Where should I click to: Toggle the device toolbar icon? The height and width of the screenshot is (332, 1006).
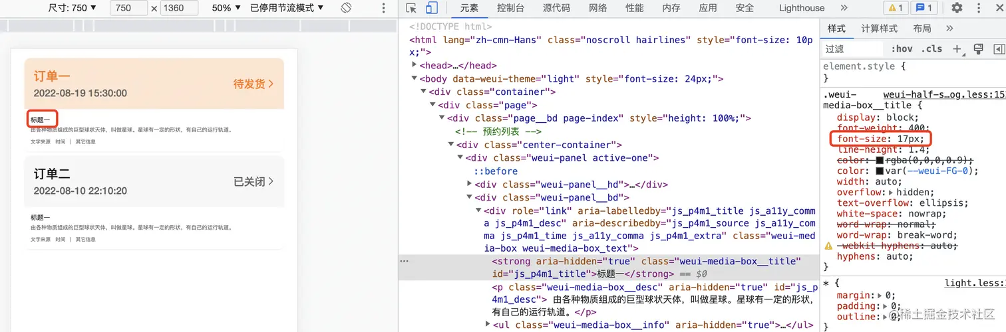(x=432, y=8)
